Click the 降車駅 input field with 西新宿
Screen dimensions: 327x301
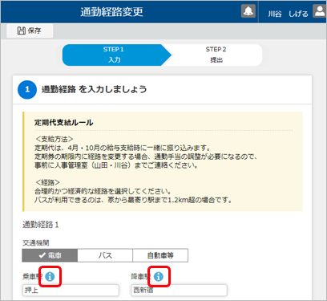pos(179,291)
